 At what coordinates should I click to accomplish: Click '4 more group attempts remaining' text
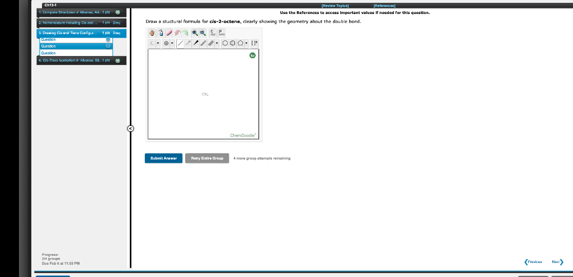[262, 158]
